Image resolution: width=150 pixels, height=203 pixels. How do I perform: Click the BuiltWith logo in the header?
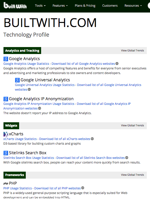15,6
